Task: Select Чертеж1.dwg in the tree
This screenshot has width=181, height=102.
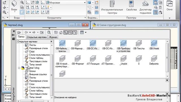Action: [x=32, y=68]
